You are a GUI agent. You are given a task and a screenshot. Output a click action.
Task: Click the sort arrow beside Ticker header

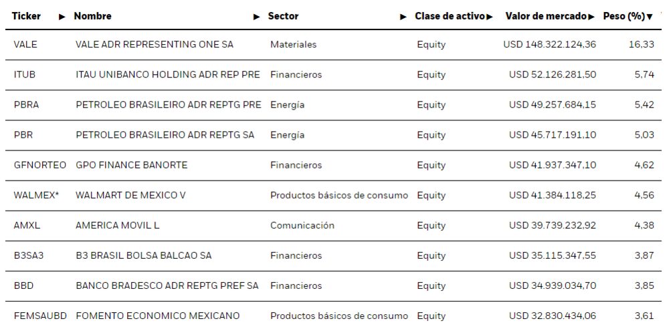pos(62,17)
